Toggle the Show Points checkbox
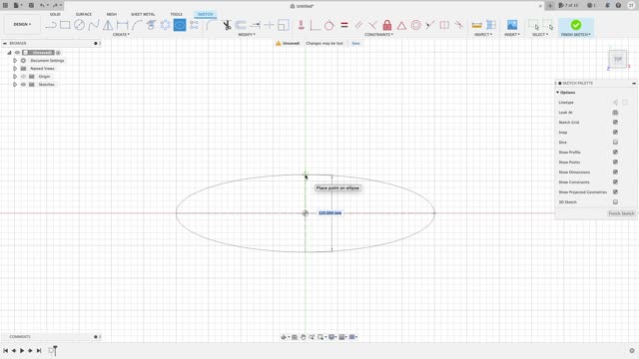The height and width of the screenshot is (359, 639). pyautogui.click(x=615, y=162)
